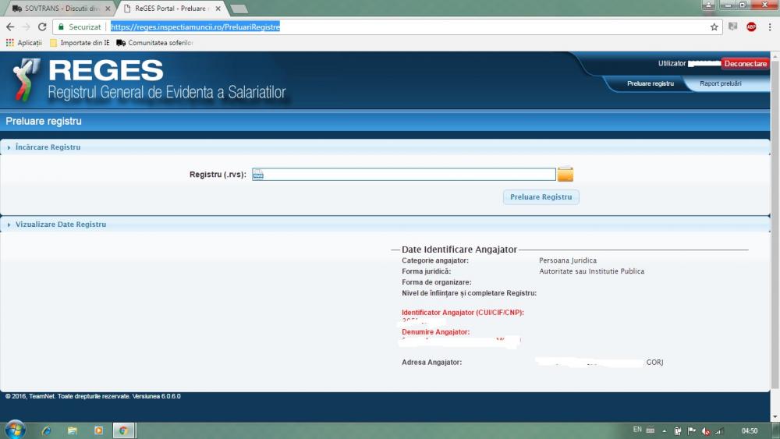Switch to the Raport preluări tab
Screen dimensions: 780x439
(720, 83)
